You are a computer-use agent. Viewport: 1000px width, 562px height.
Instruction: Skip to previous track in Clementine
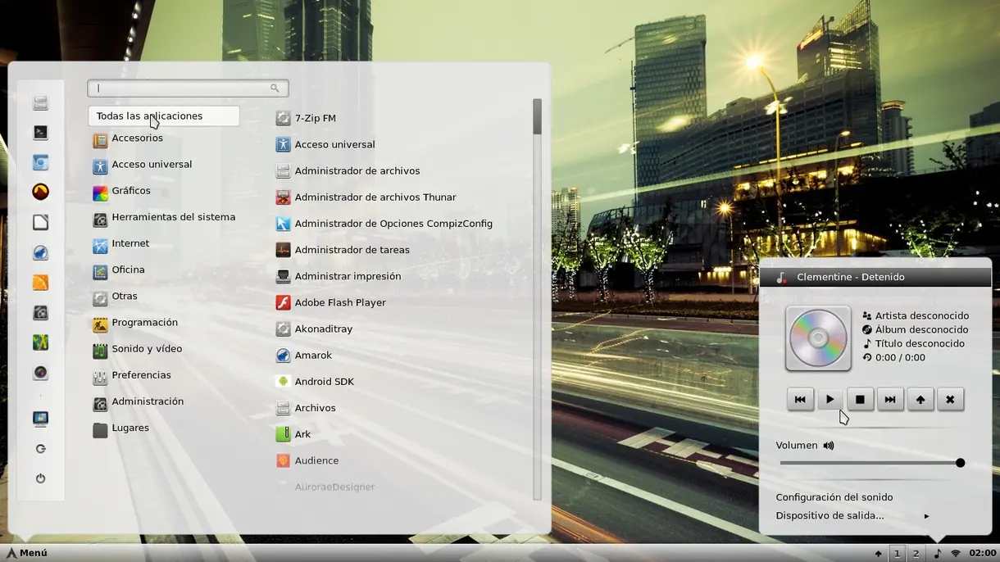[x=800, y=399]
